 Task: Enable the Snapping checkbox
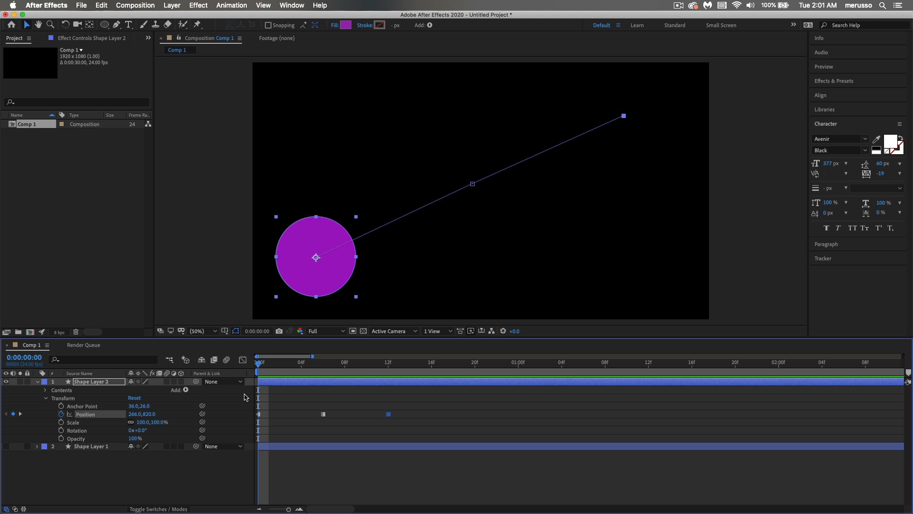click(269, 25)
